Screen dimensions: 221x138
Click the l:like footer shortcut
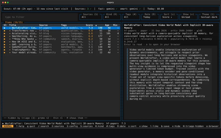tap(154, 126)
